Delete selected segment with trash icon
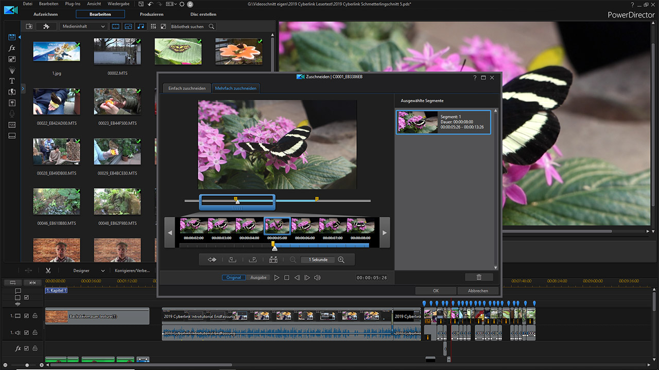This screenshot has height=370, width=659. click(479, 277)
